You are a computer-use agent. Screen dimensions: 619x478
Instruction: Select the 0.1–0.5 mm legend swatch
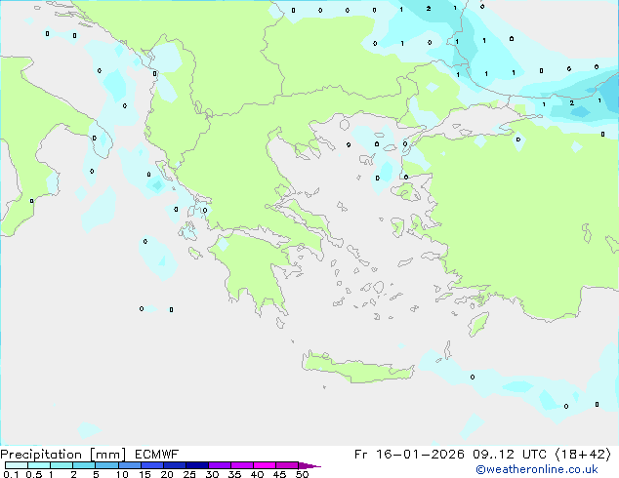coord(17,465)
